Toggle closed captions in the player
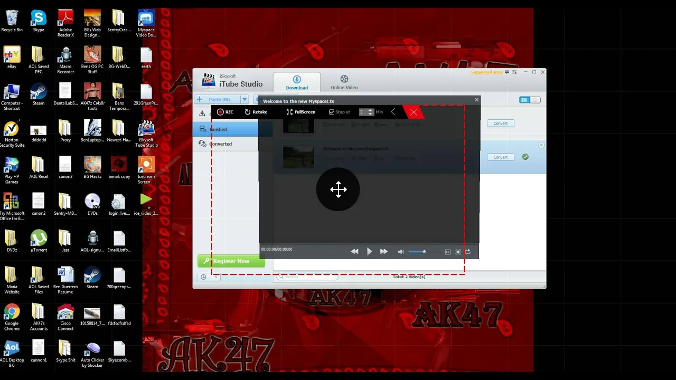Viewport: 676px width, 380px height. pyautogui.click(x=448, y=252)
